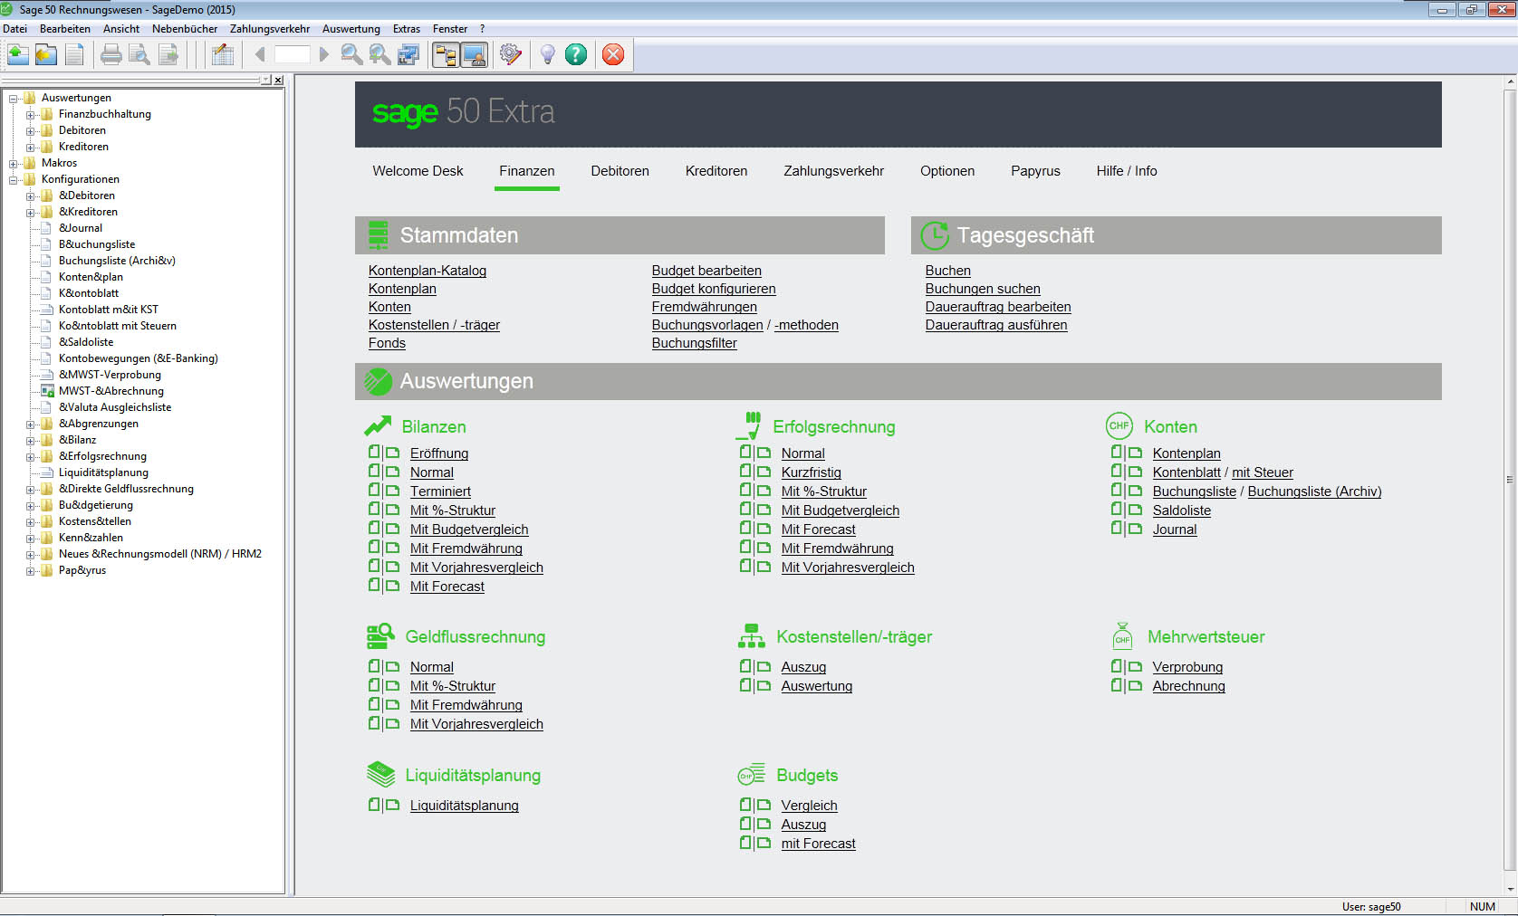The image size is (1518, 916).
Task: Open the Dauerauftrag ausführen link
Action: 996,325
